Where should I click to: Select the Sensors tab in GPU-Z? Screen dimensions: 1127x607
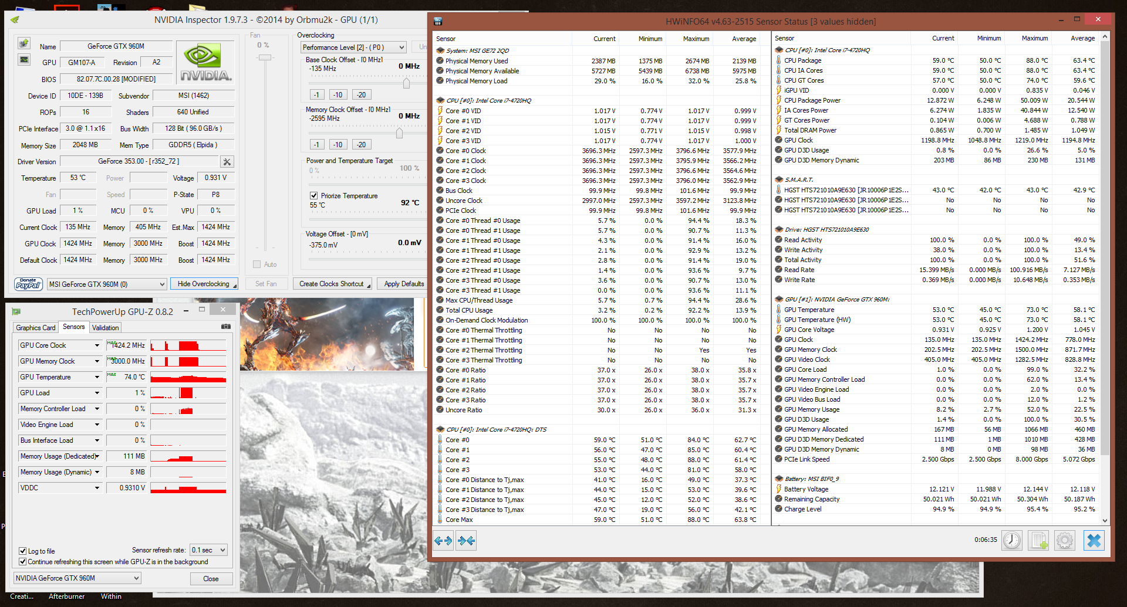[x=74, y=327]
